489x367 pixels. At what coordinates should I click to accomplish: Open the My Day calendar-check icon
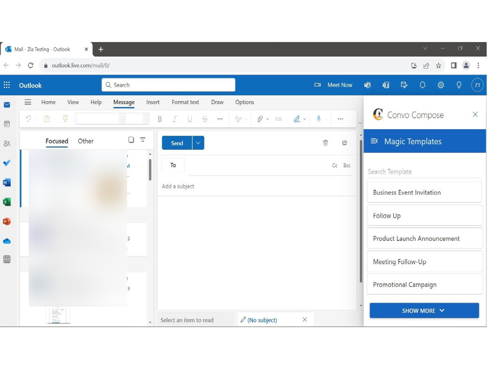point(404,85)
